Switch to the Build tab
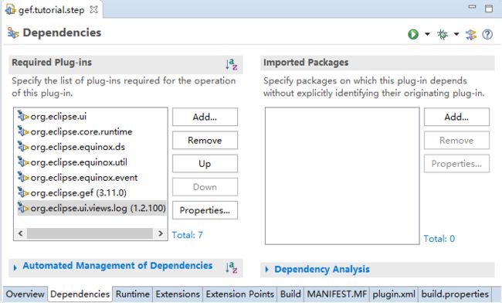The width and height of the screenshot is (502, 303). point(290,294)
